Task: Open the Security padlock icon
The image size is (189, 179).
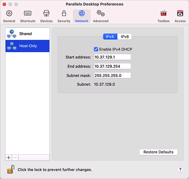Action: point(64,13)
